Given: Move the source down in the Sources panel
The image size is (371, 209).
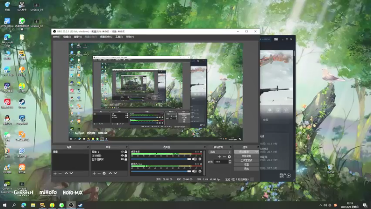Looking at the screenshot, I should point(115,173).
